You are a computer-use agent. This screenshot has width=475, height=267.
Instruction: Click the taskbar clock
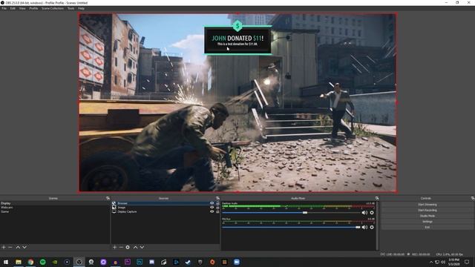click(x=453, y=262)
